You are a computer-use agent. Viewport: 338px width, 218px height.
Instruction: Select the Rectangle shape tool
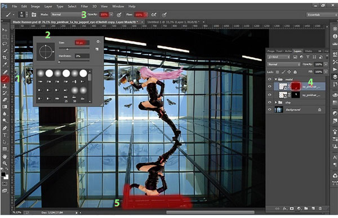tap(5, 149)
